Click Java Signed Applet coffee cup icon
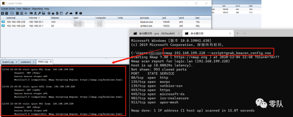This screenshot has width=293, height=117. [x=53, y=13]
